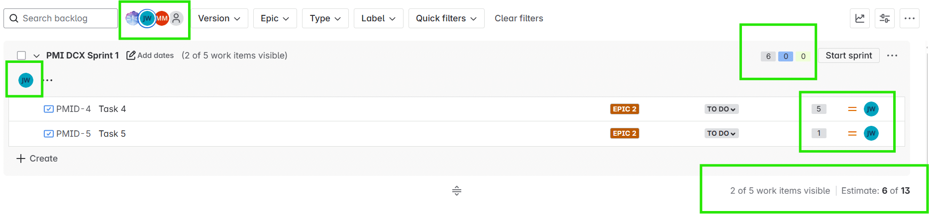The image size is (929, 214).
Task: Click the JW assignee avatar on PMID-4
Action: (x=871, y=109)
